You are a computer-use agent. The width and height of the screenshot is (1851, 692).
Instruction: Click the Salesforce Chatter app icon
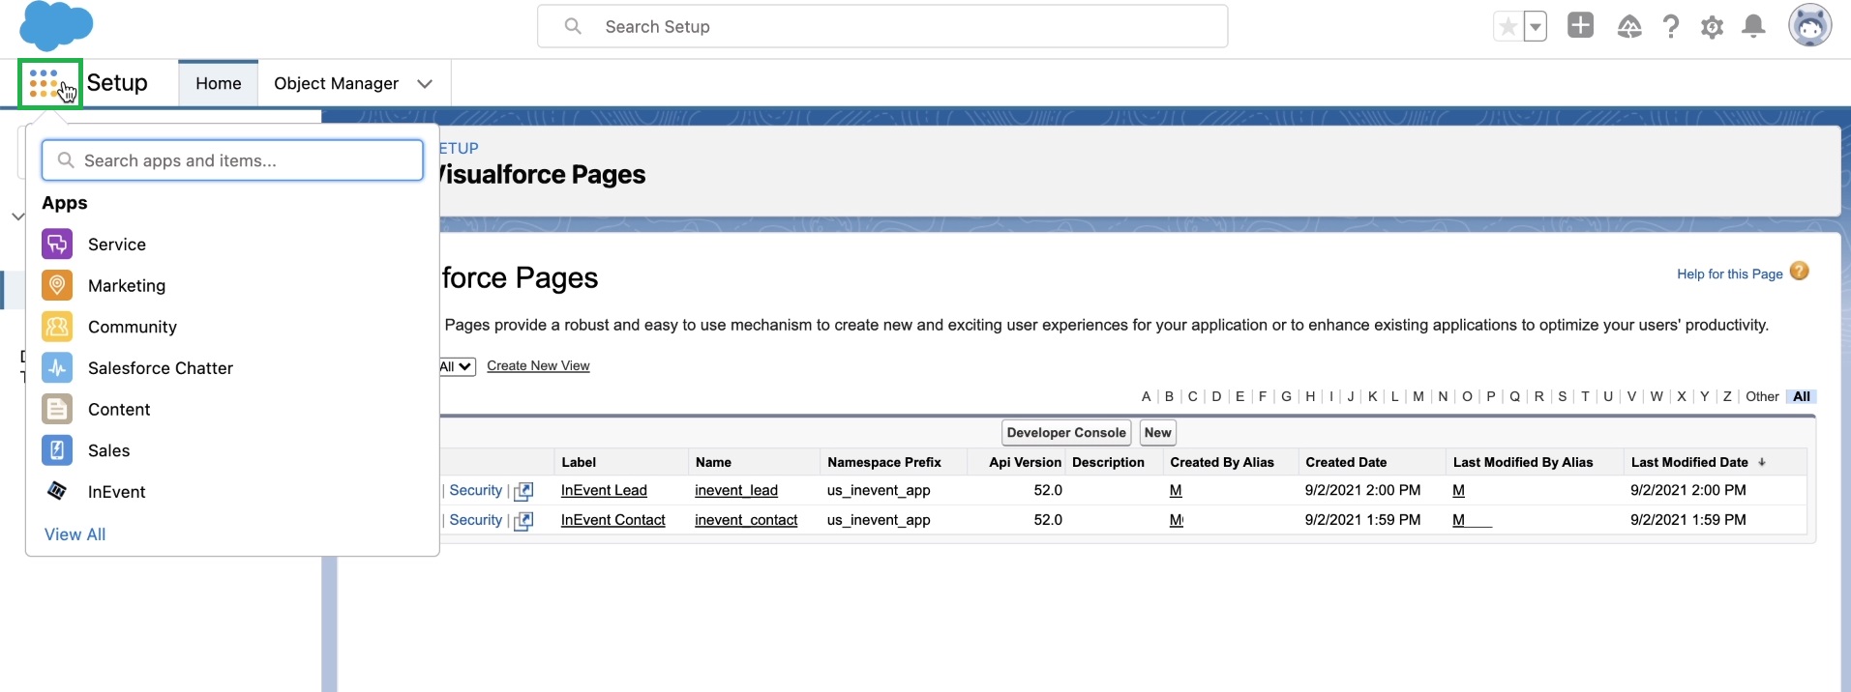click(57, 368)
